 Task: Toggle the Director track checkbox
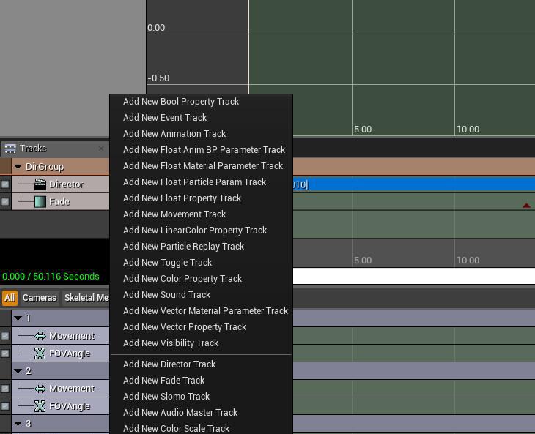(x=5, y=184)
